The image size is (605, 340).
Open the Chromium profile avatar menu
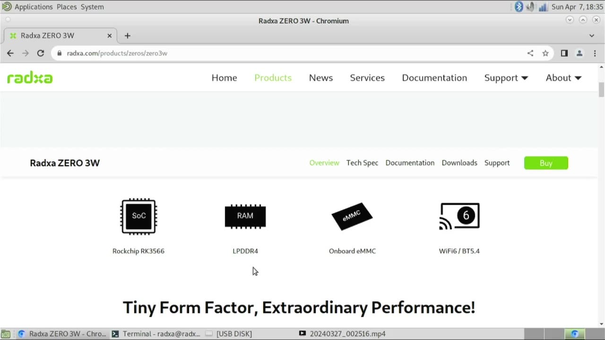579,53
